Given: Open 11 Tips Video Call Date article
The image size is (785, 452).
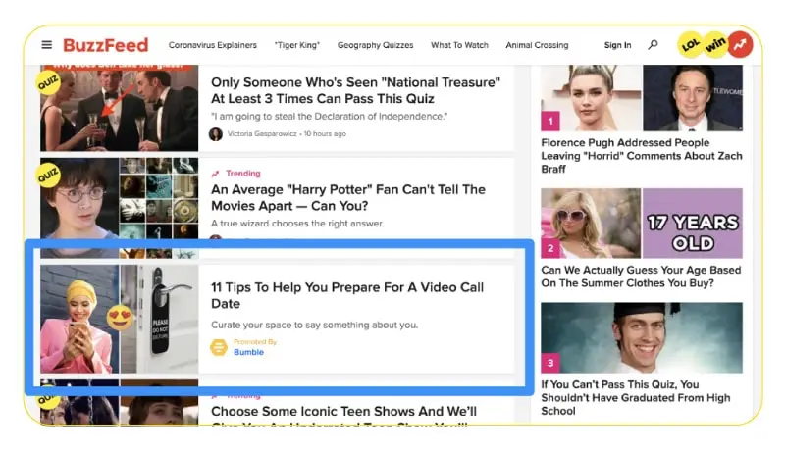Looking at the screenshot, I should tap(347, 295).
